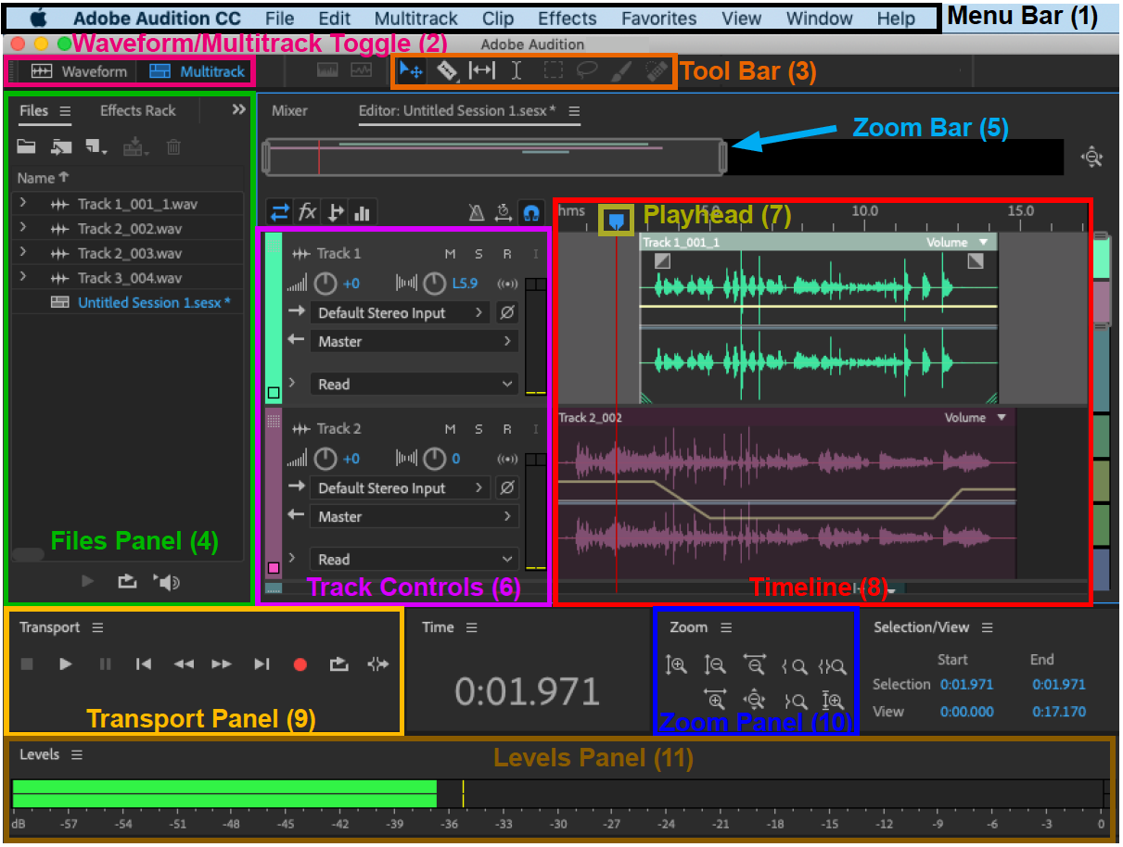The width and height of the screenshot is (1123, 847).
Task: Click Zoom Out Amplitude icon in Zoom panel
Action: pos(715,664)
